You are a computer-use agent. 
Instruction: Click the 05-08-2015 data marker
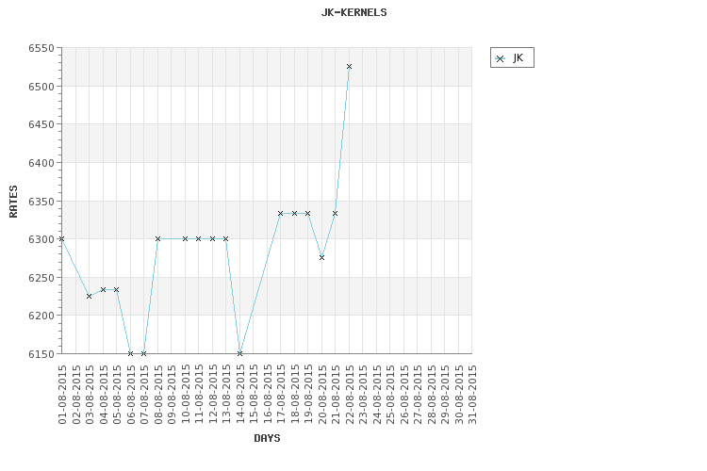116,289
